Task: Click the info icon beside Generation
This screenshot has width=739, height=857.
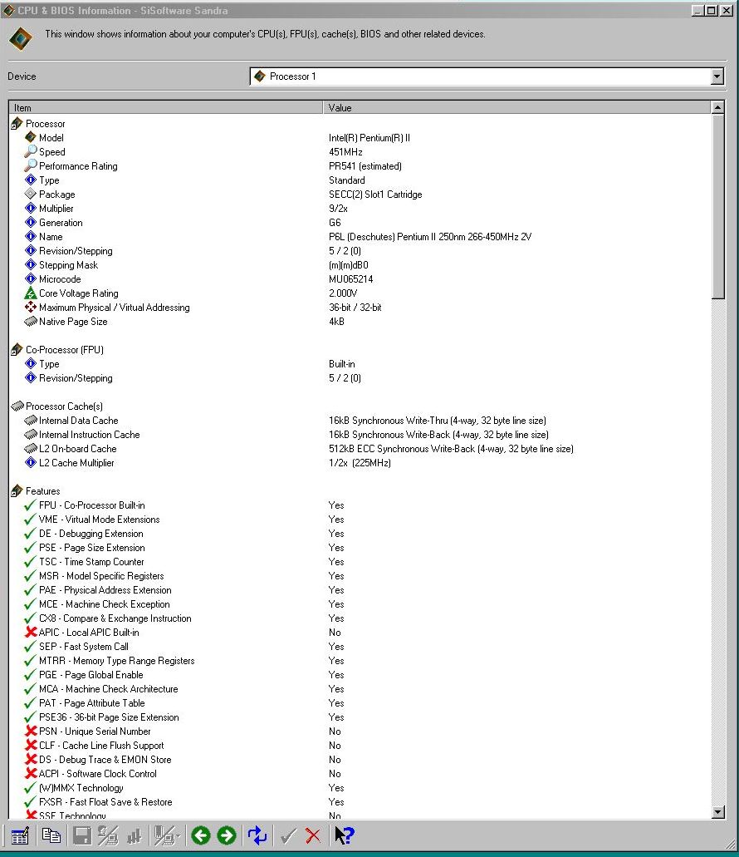Action: tap(31, 223)
